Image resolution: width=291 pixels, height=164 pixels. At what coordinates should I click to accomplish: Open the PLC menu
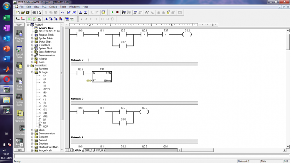[x=44, y=7]
